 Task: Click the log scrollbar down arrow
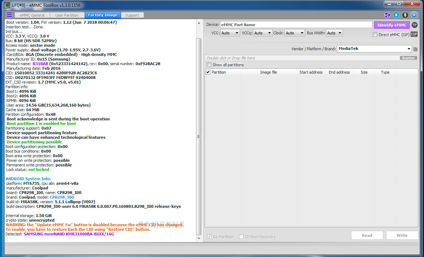pos(199,239)
